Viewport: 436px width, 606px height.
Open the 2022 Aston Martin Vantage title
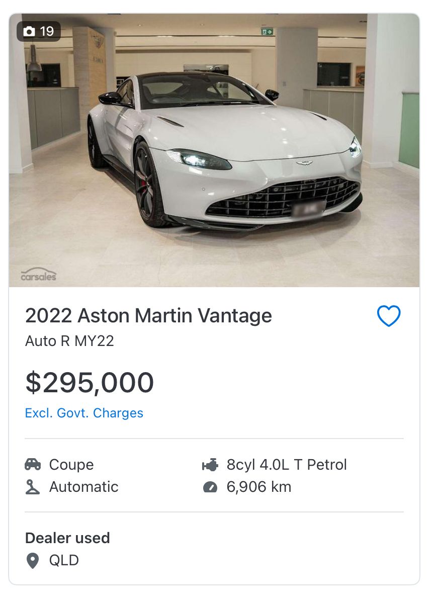coord(148,316)
